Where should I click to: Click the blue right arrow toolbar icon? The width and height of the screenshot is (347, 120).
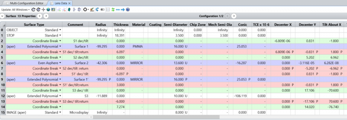123,10
